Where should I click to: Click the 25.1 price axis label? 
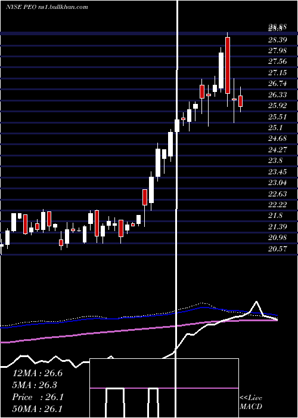pyautogui.click(x=275, y=128)
